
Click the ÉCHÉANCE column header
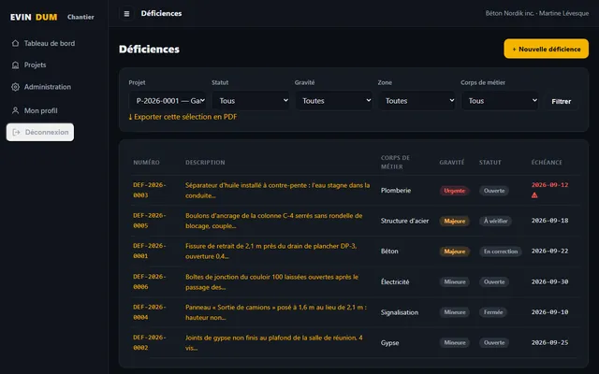(547, 163)
